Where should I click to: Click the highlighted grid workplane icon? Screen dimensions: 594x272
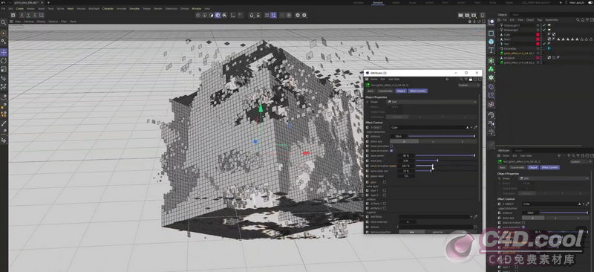(x=273, y=15)
